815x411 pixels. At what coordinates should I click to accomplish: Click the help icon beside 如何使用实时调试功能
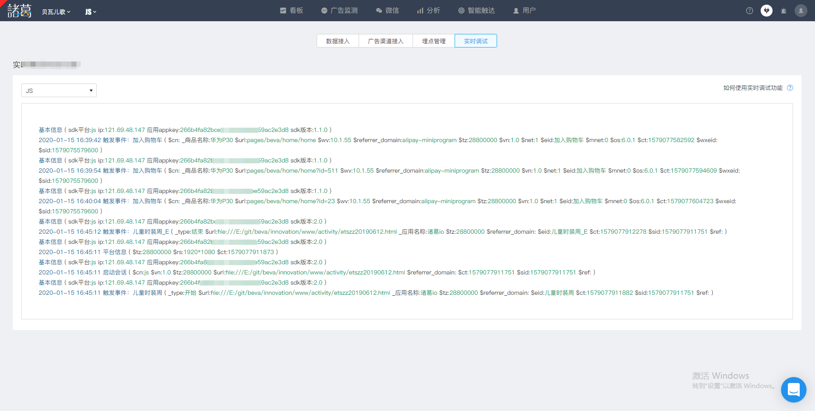790,88
